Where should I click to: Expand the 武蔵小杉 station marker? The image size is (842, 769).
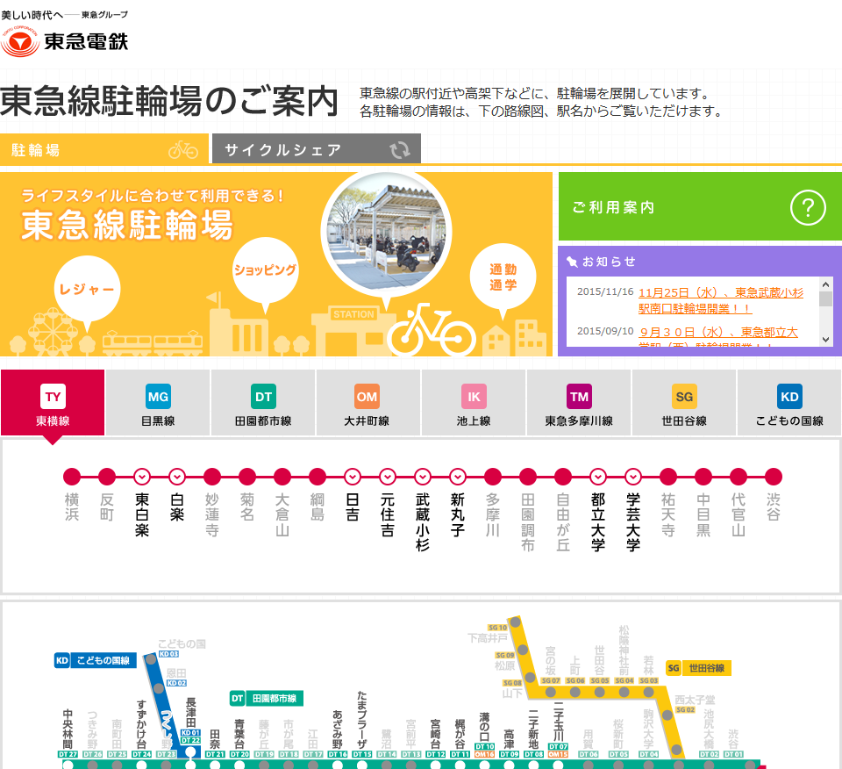[423, 477]
